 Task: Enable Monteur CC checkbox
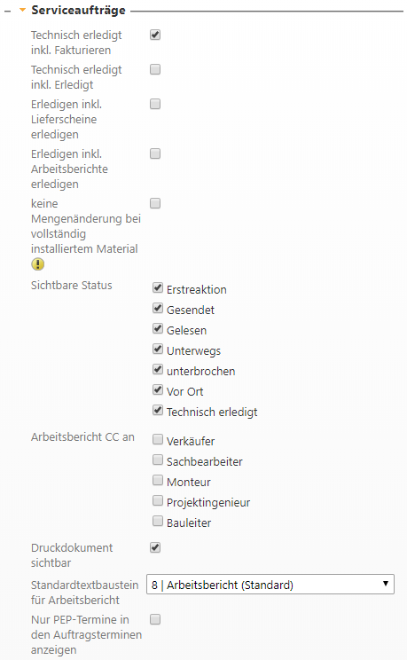pos(158,480)
